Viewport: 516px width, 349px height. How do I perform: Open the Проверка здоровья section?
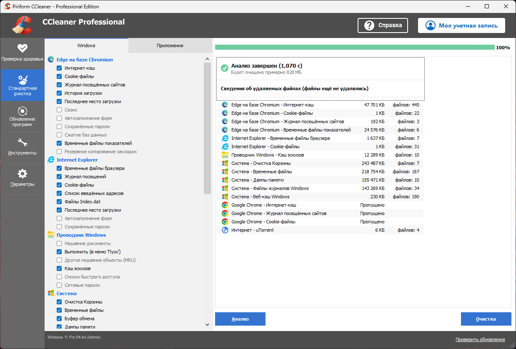(22, 53)
